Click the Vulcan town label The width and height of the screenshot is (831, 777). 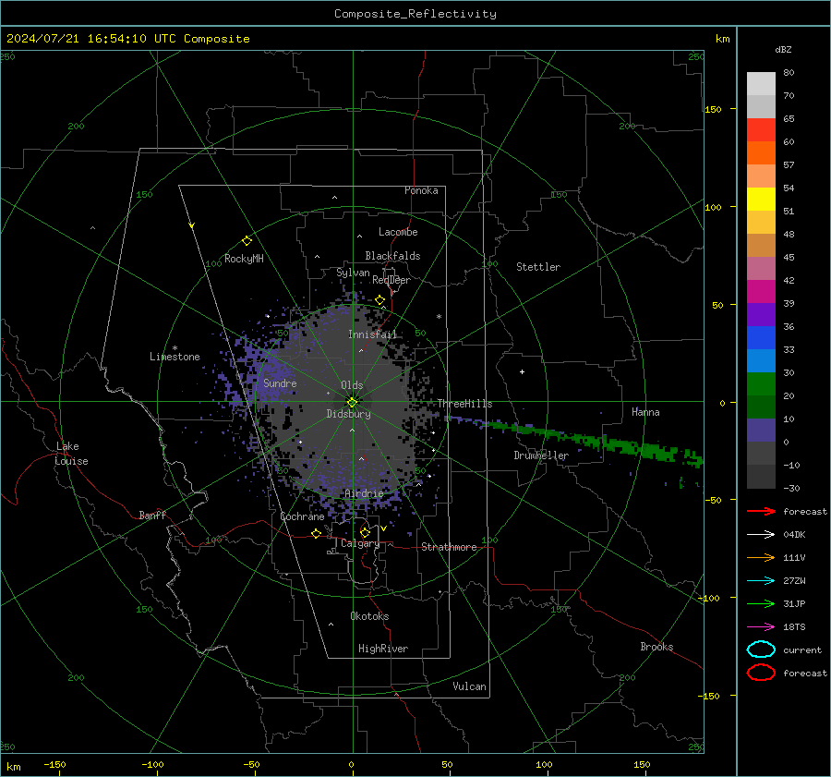469,686
